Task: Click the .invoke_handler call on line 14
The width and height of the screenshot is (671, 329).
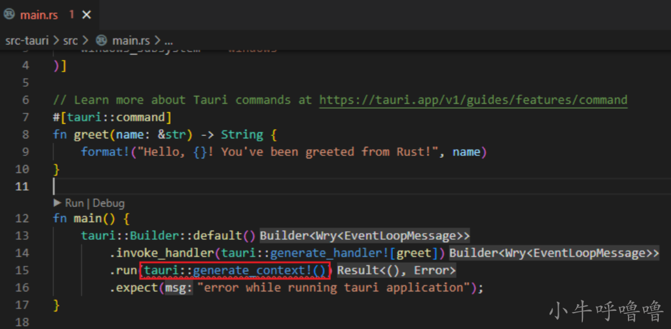Action: (162, 253)
